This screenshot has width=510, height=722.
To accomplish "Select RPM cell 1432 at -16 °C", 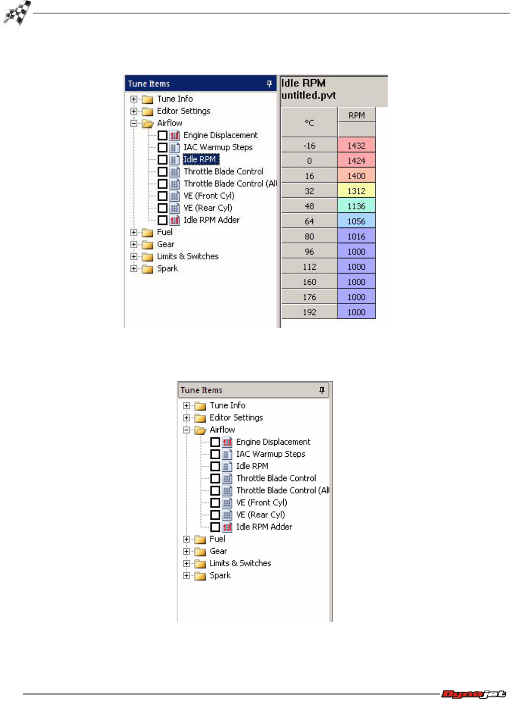I will coord(356,146).
